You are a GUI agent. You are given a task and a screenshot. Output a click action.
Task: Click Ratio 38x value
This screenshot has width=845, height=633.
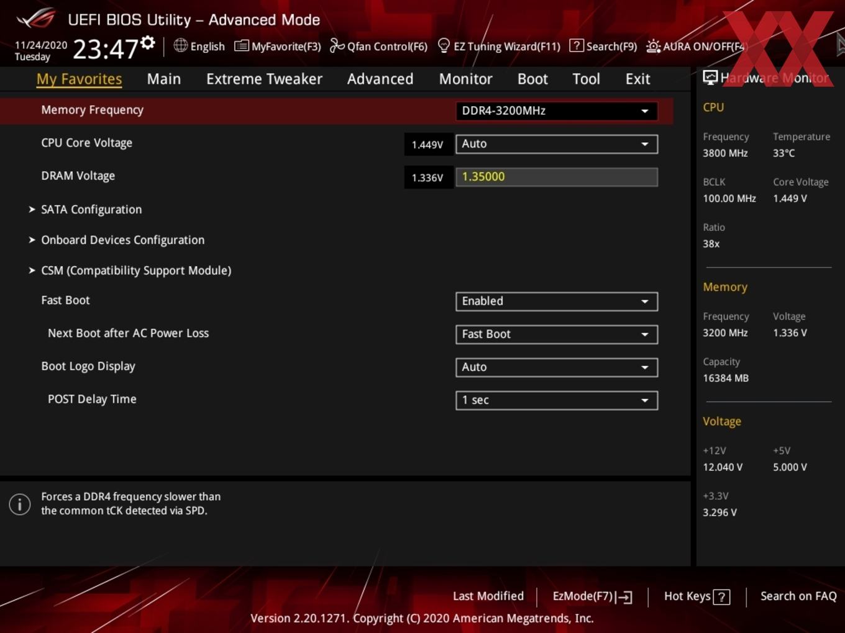click(711, 244)
